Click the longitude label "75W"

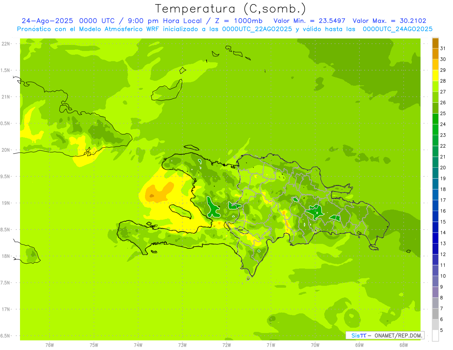(x=94, y=345)
